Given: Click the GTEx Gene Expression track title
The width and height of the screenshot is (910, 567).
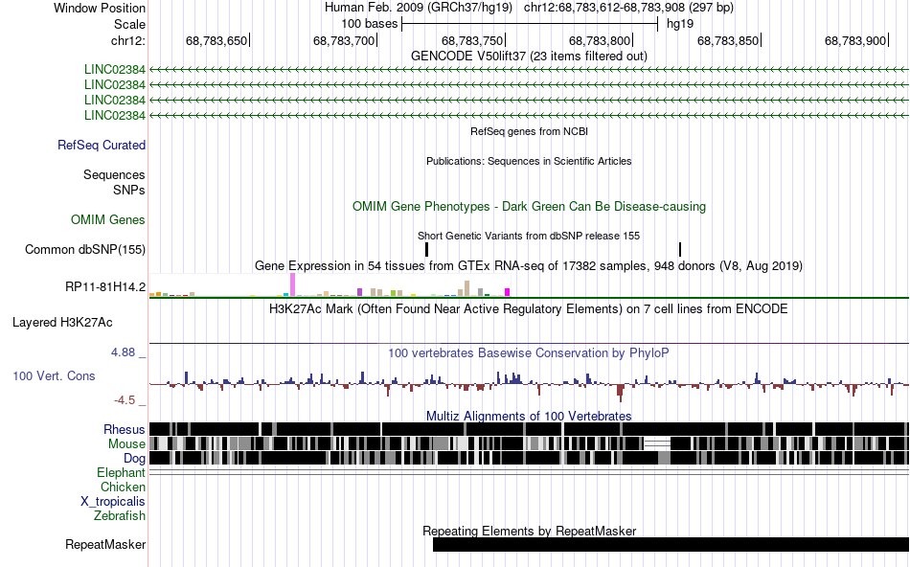Looking at the screenshot, I should point(529,266).
